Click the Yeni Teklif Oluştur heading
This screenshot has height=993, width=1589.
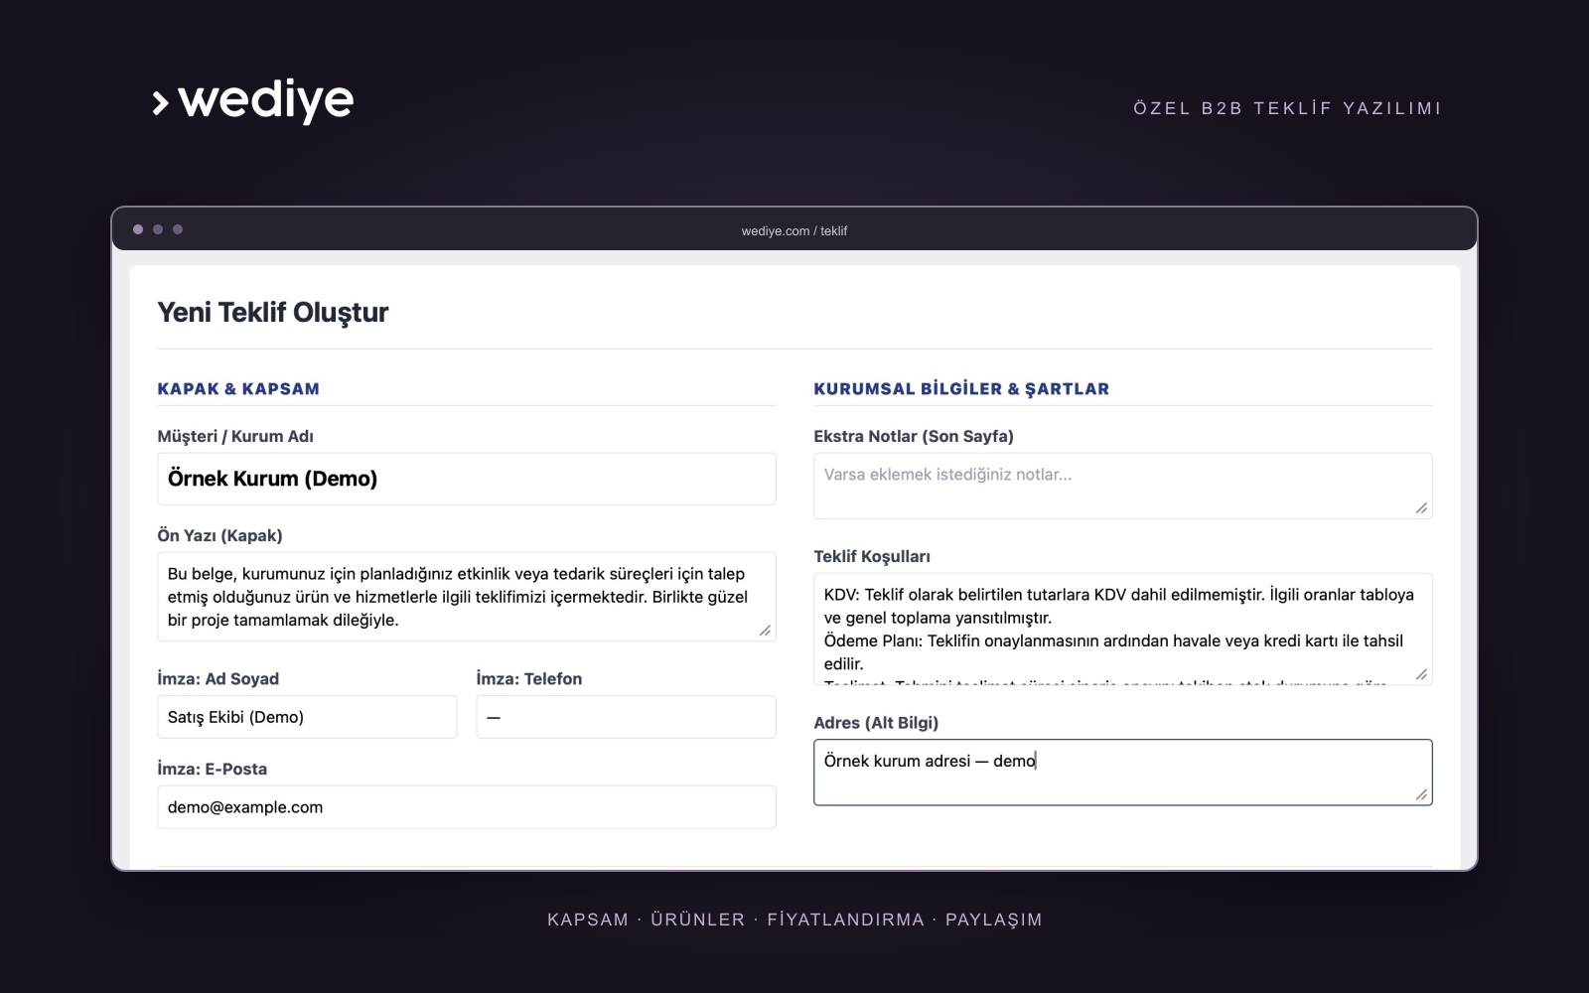[x=273, y=312]
